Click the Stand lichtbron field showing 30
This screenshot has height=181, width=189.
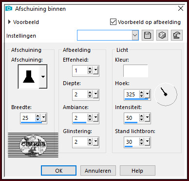click(132, 142)
